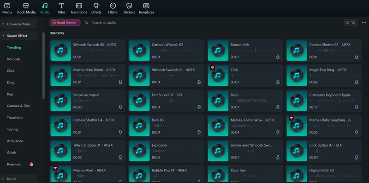
Task: Download Memes-Baby Laughing sound
Action: [x=357, y=132]
